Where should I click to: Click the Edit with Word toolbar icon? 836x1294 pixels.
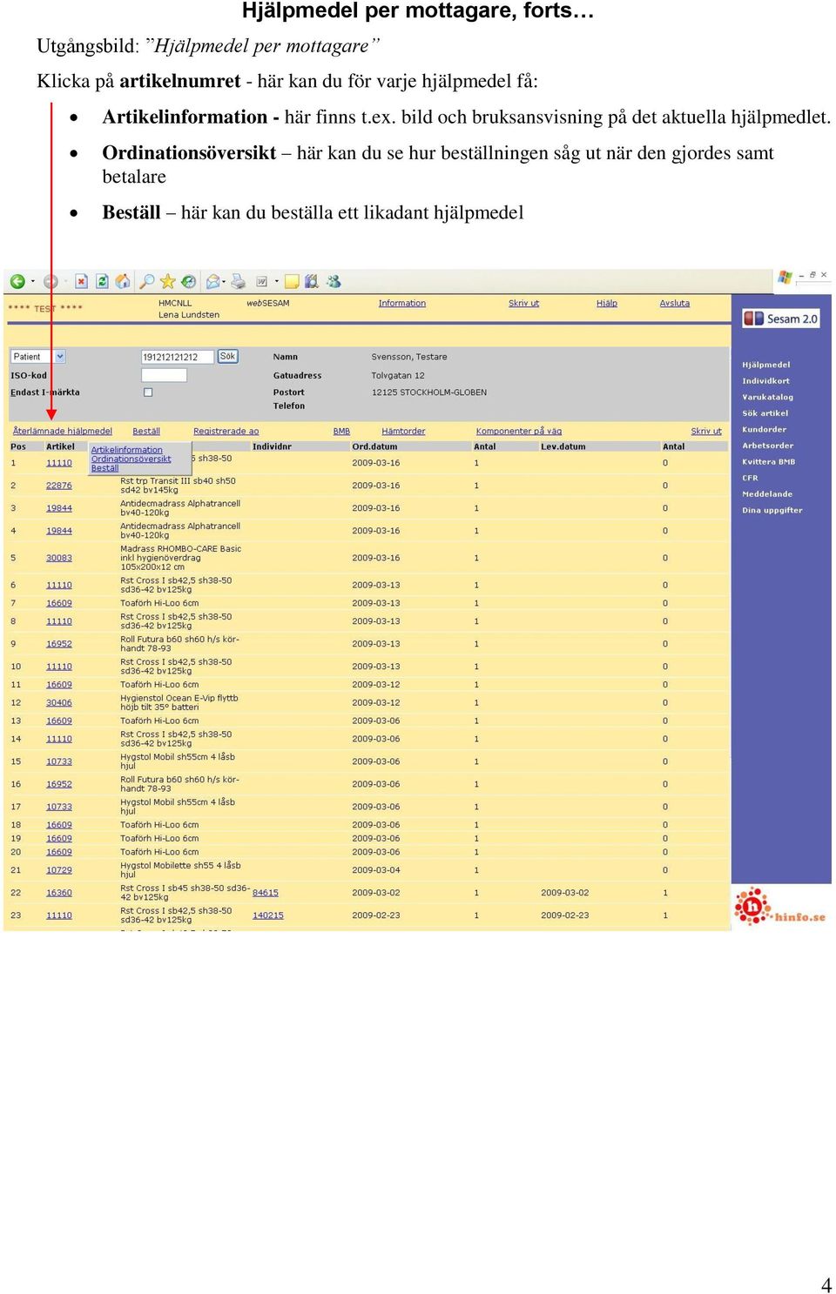tap(261, 281)
